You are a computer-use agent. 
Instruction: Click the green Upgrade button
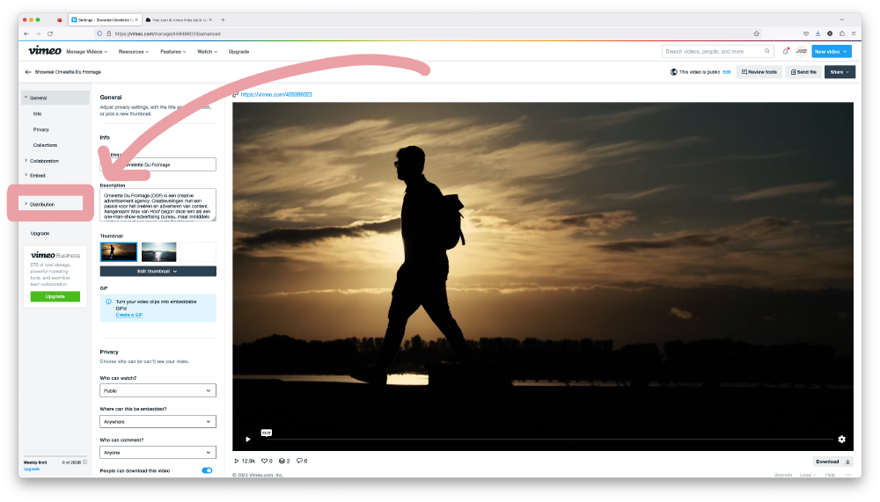coord(55,296)
